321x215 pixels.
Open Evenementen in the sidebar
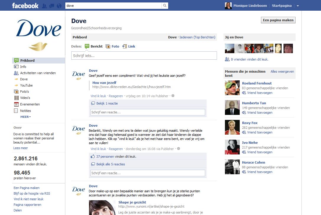coord(30,104)
